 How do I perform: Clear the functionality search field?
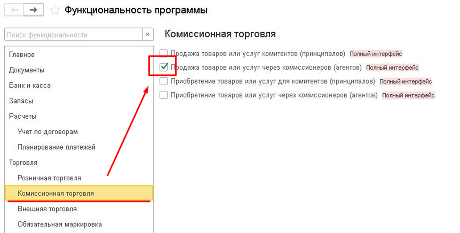pos(147,35)
